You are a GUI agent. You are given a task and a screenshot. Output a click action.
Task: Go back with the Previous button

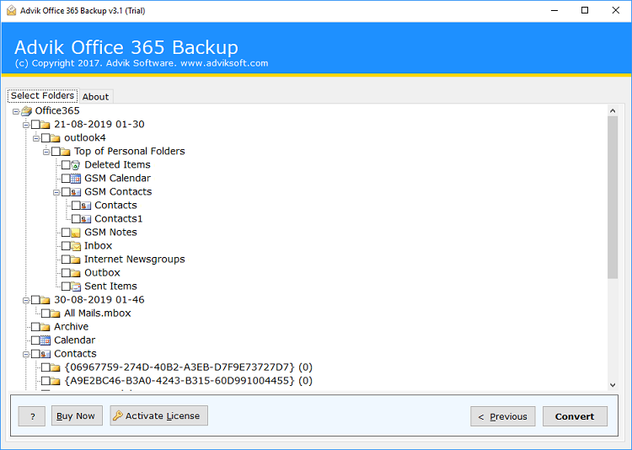(x=502, y=416)
